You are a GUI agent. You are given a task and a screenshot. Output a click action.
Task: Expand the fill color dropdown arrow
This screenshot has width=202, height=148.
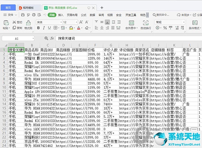74,28
